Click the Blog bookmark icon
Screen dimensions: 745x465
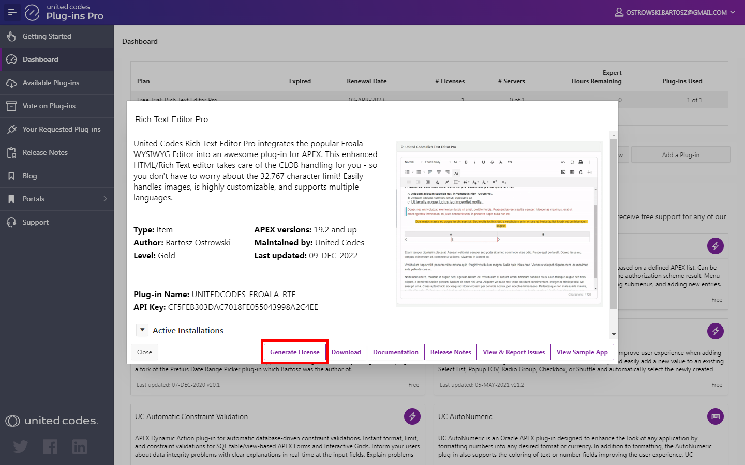11,176
